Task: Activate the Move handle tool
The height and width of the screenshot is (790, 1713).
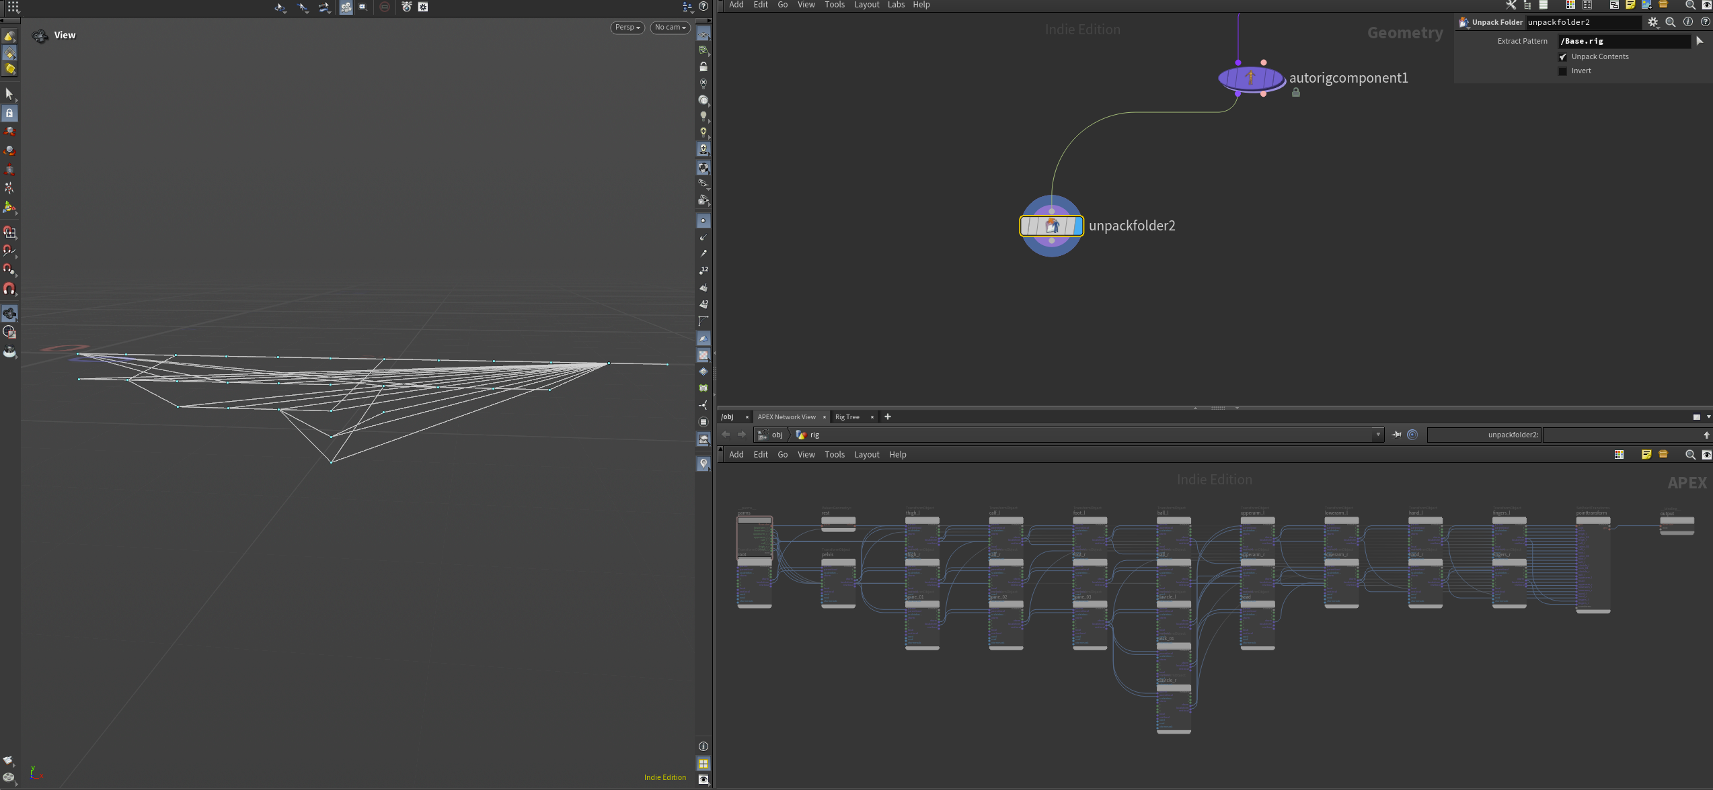Action: coord(9,132)
